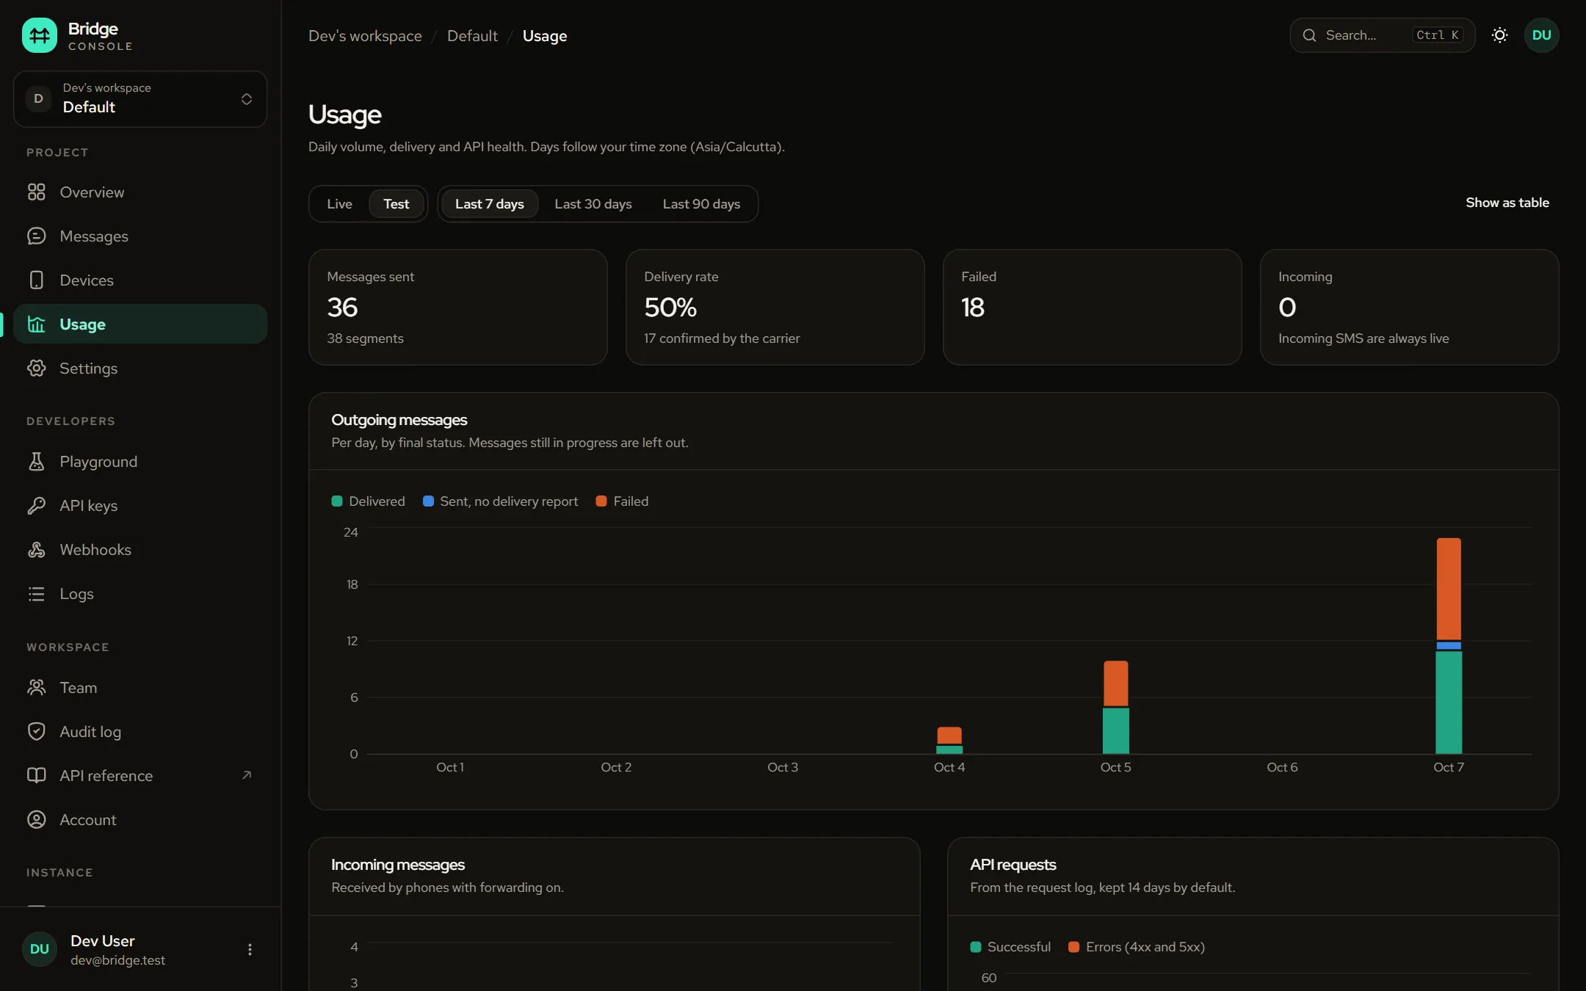Click the Failed count 18
Screen dimensions: 1586x991
(x=973, y=307)
